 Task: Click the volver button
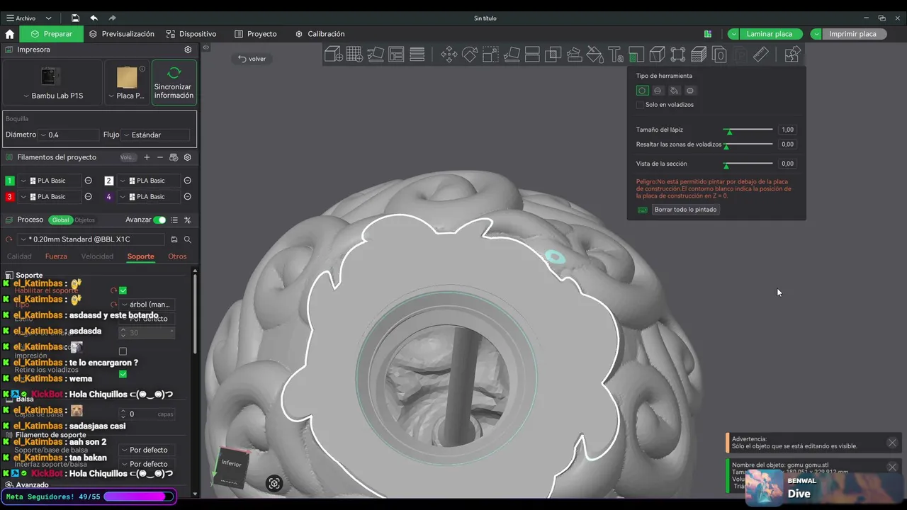coord(252,59)
